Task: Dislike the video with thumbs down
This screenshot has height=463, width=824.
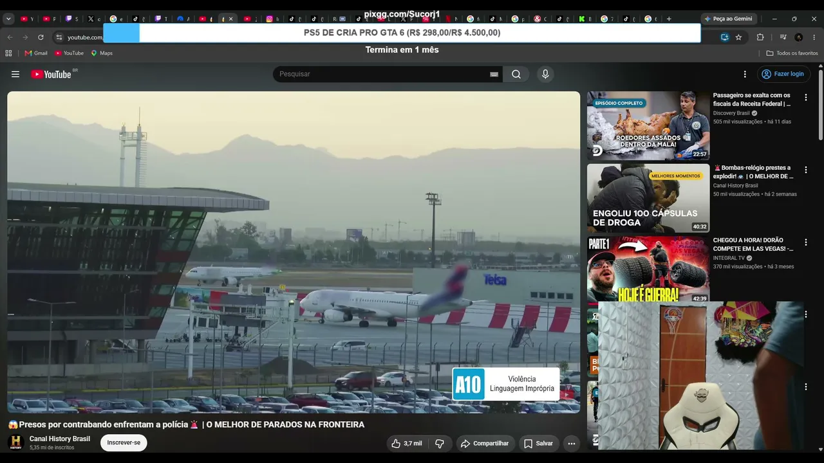Action: pyautogui.click(x=440, y=443)
